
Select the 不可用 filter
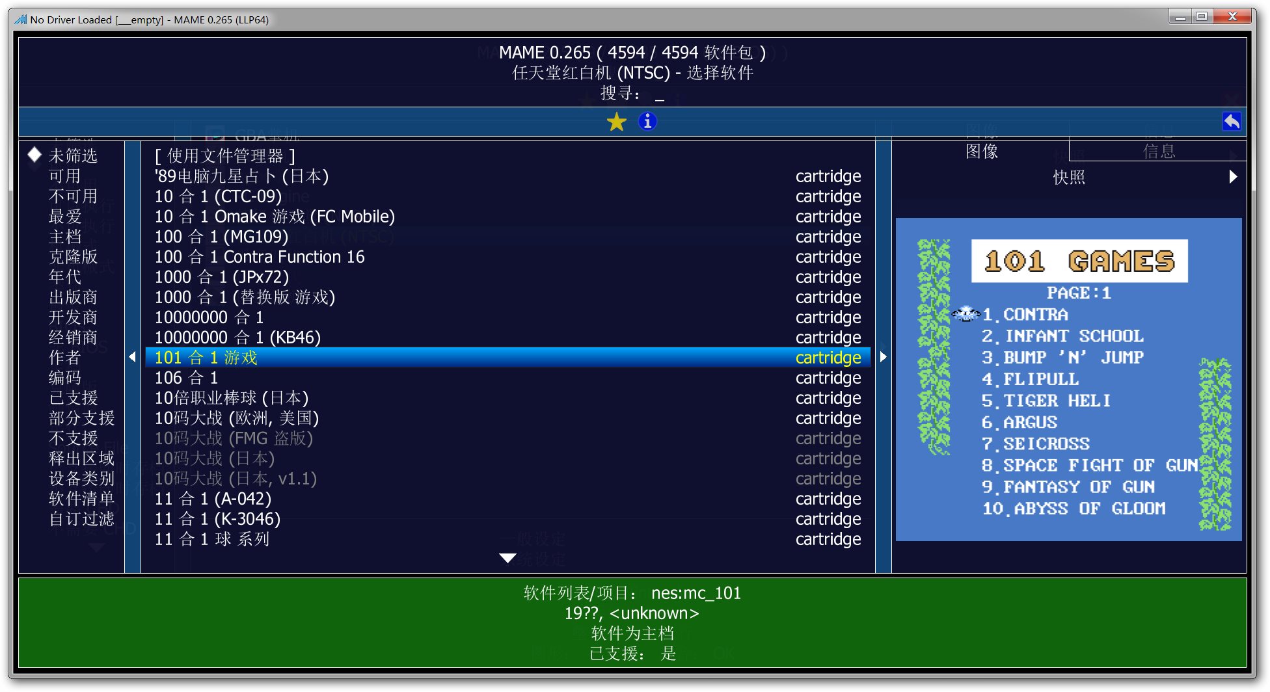[73, 196]
